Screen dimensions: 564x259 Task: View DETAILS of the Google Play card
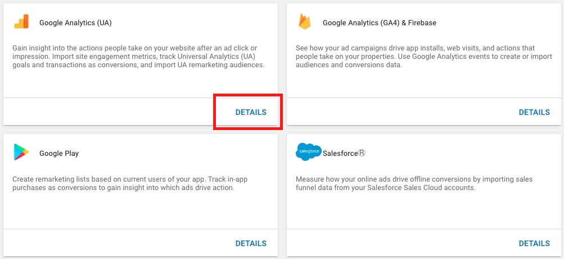tap(251, 243)
